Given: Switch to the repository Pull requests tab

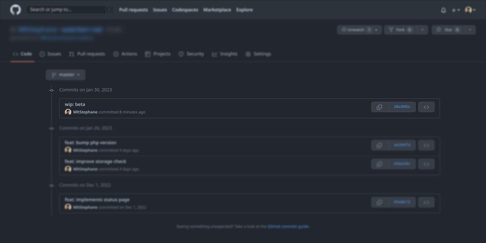Looking at the screenshot, I should [87, 54].
